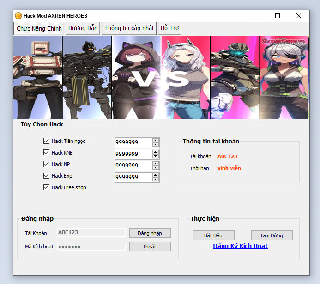Decrease the Hack KNB value with down arrow
Viewport: 320px width, 285px height.
156,156
